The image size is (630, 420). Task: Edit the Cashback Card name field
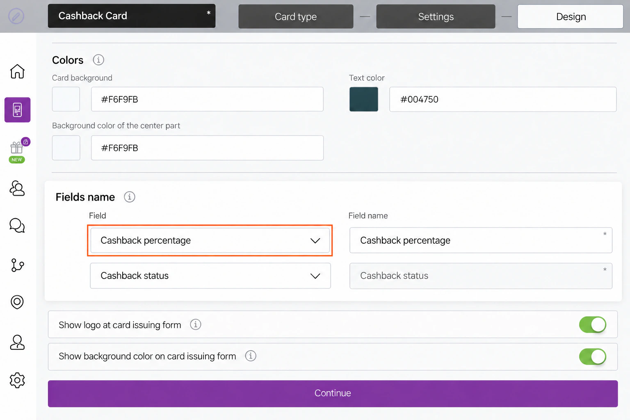(132, 16)
